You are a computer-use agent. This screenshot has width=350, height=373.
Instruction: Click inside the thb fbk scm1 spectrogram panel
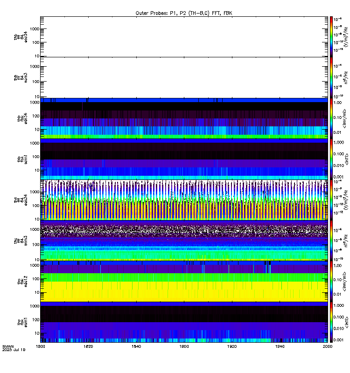click(184, 159)
